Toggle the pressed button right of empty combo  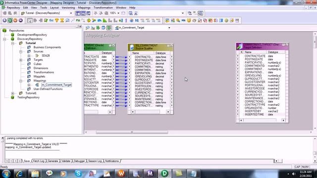[200, 13]
